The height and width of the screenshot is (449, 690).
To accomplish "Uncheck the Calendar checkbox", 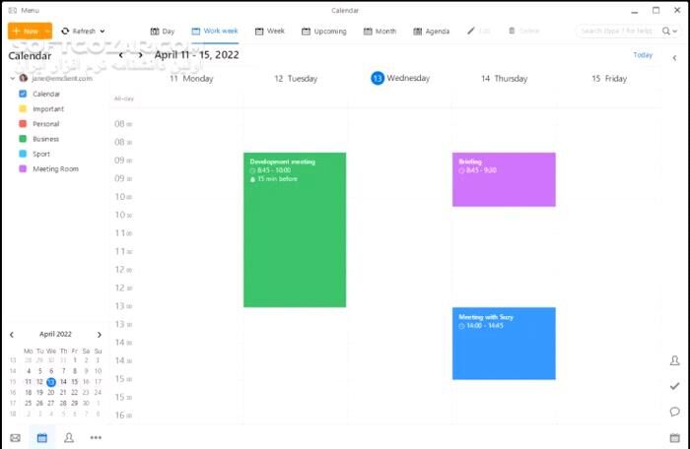I will click(x=23, y=94).
